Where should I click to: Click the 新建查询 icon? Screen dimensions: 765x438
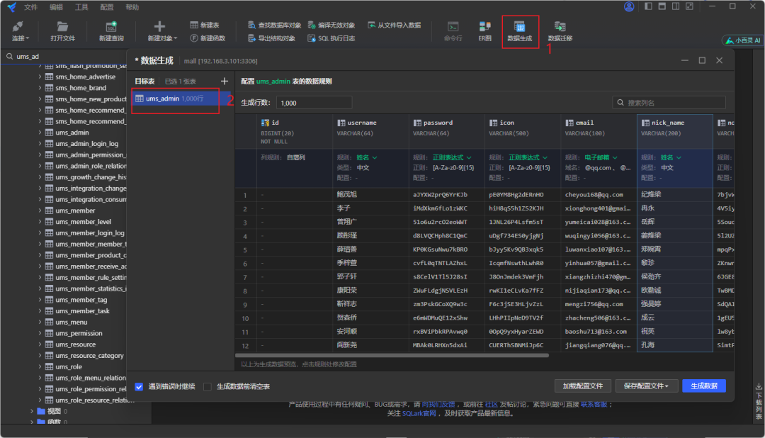tap(111, 29)
